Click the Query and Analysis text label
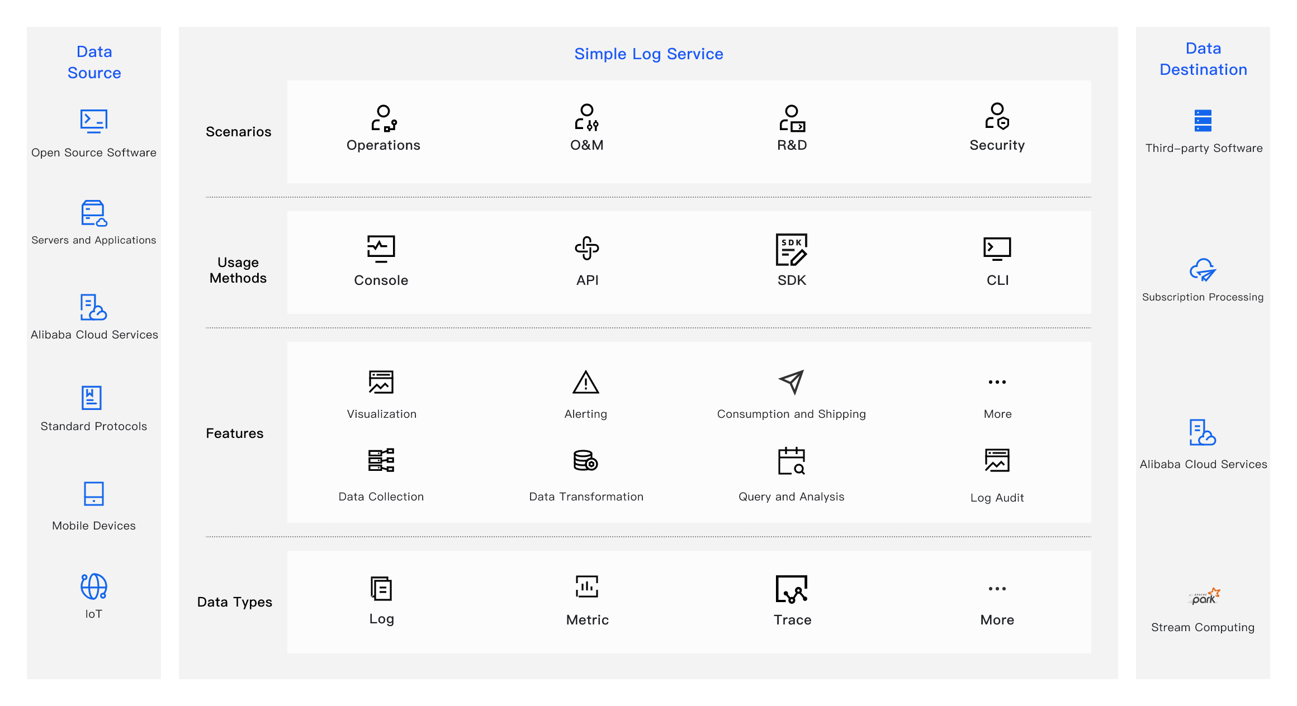 click(x=792, y=497)
